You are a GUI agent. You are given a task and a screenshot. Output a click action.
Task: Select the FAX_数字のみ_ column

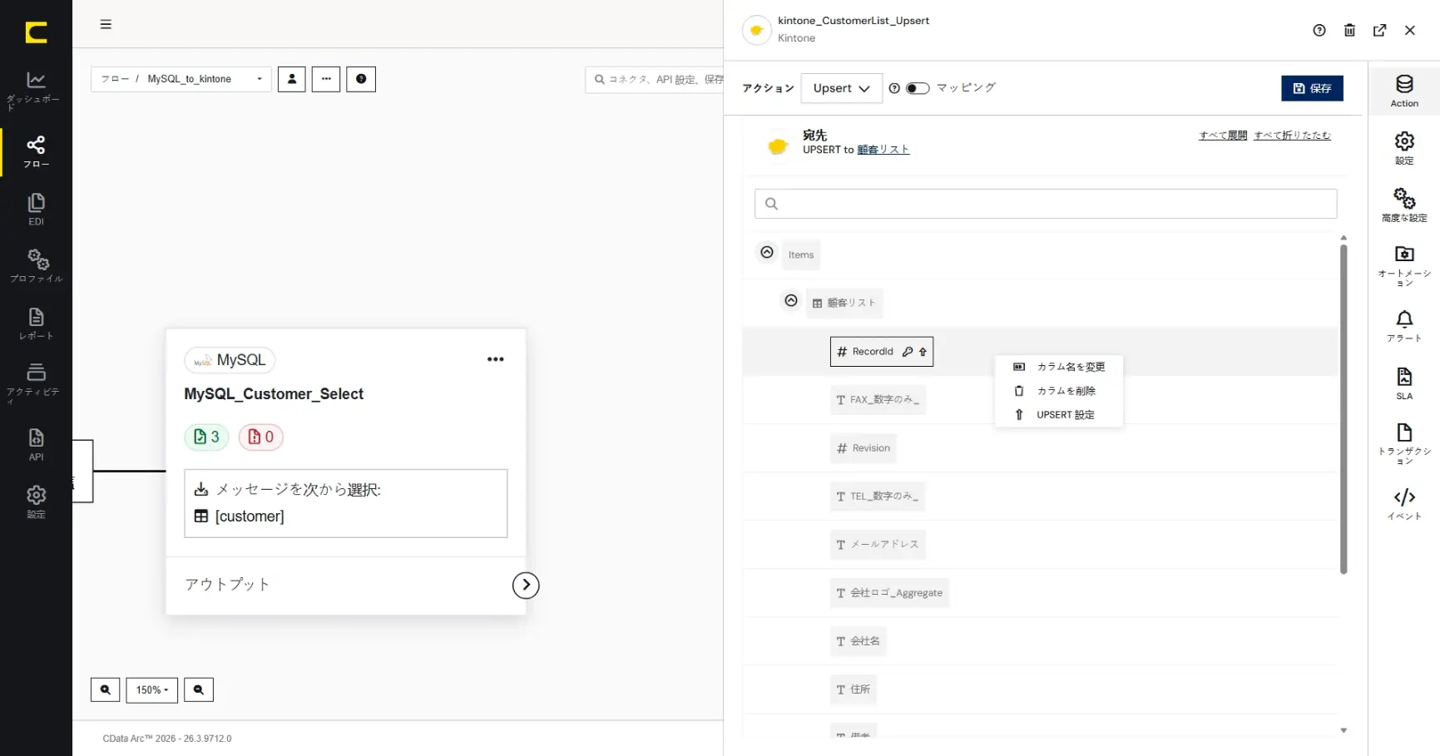pos(878,400)
